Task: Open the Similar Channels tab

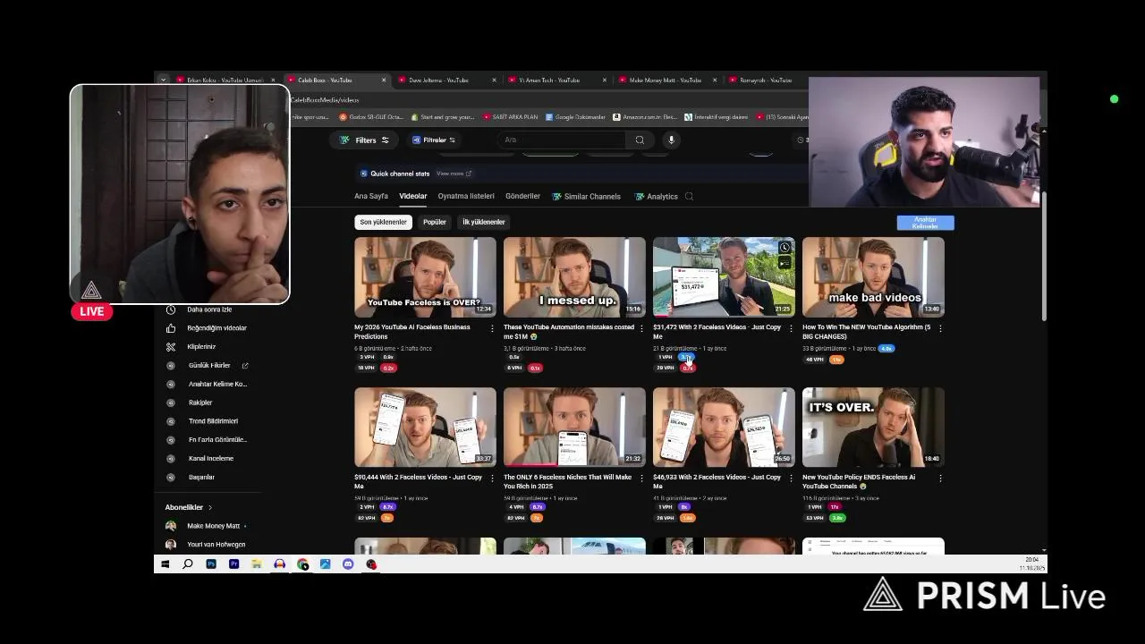Action: pos(586,196)
